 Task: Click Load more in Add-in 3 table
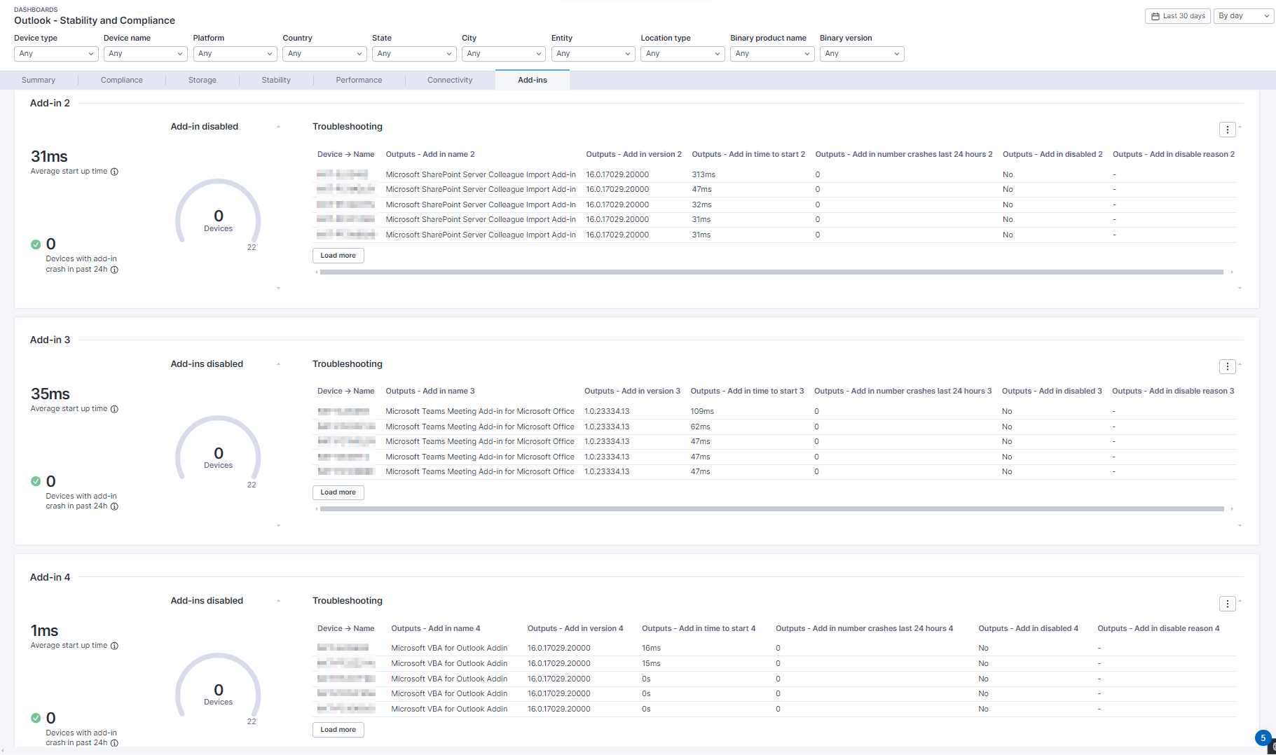click(338, 492)
